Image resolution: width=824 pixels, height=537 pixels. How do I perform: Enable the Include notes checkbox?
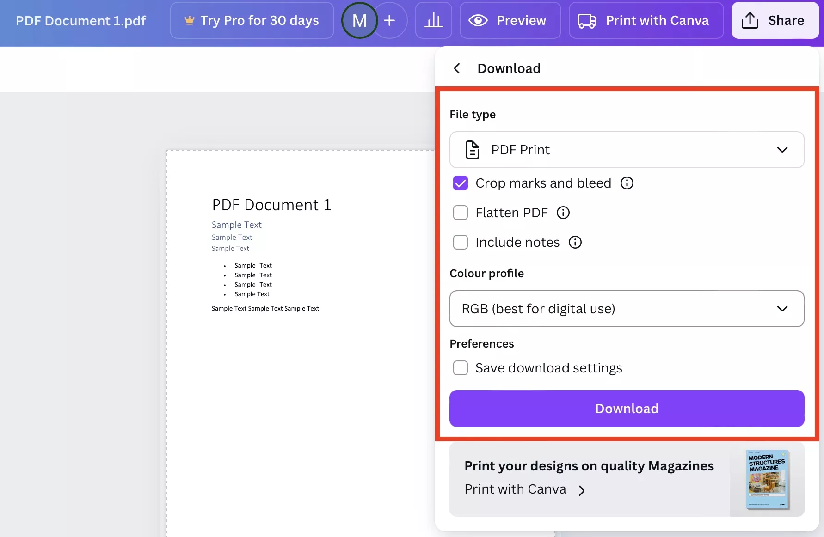[x=461, y=242]
